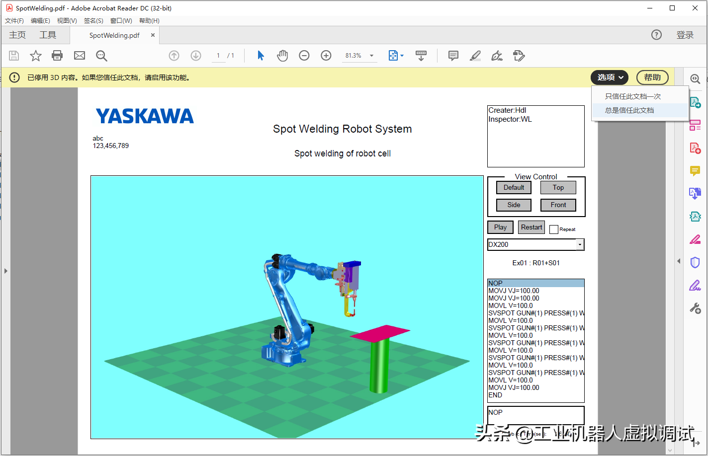Viewport: 708px width, 456px height.
Task: Select the SpotWelding.pdf document tab
Action: (114, 35)
